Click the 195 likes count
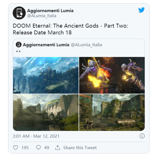The width and height of the screenshot is (158, 154). (x=25, y=148)
